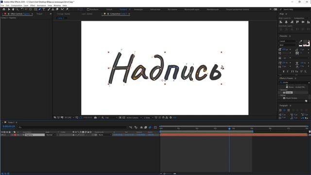The image size is (311, 175).
Task: Toggle the hide shy layers icon in timeline
Action: tap(141, 127)
